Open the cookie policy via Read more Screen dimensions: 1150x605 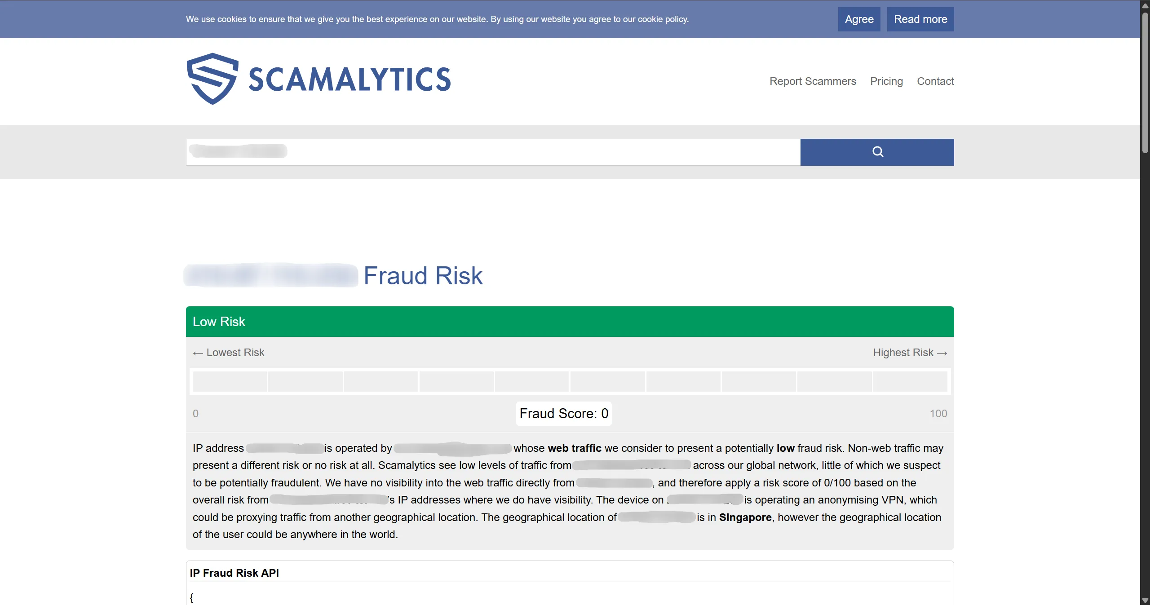point(920,19)
